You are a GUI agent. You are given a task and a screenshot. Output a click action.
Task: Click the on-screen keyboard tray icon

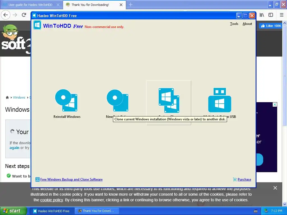[x=256, y=211]
